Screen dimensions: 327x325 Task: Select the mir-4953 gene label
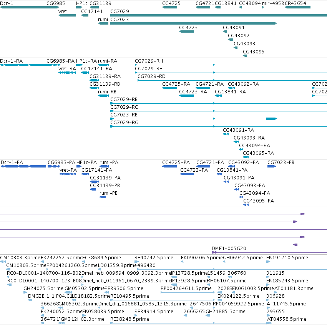(x=273, y=3)
